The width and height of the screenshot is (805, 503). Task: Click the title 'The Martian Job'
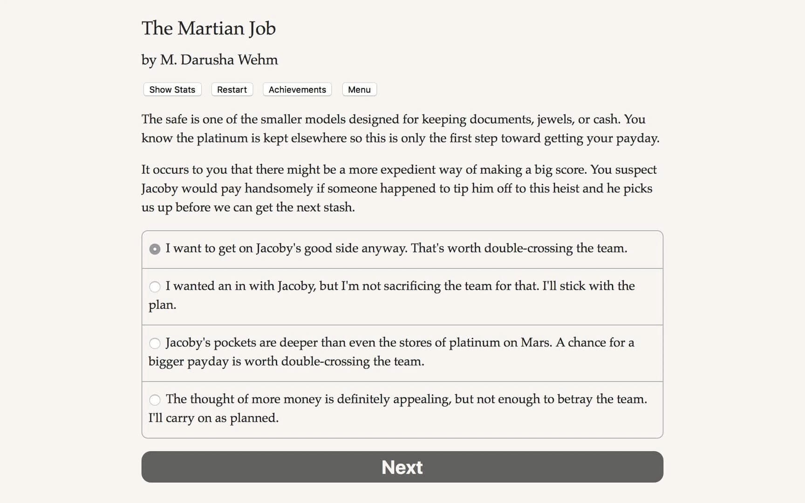tap(209, 28)
